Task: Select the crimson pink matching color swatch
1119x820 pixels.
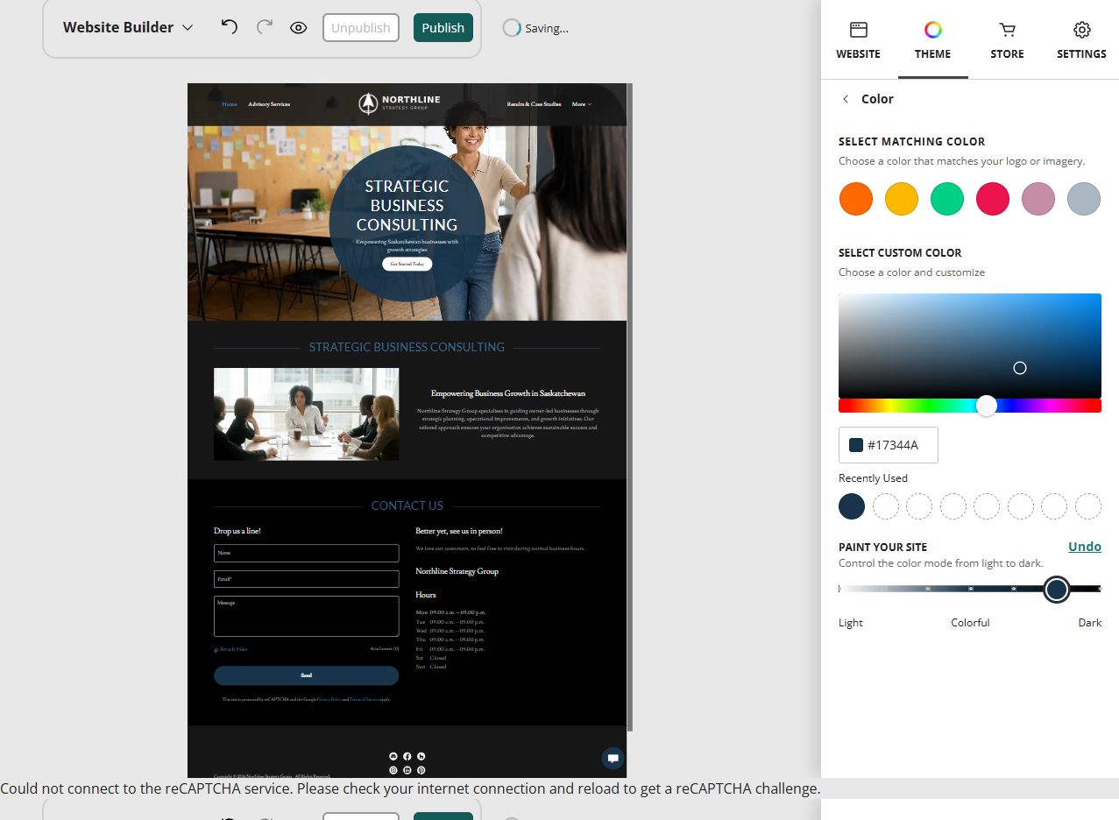Action: tap(993, 199)
